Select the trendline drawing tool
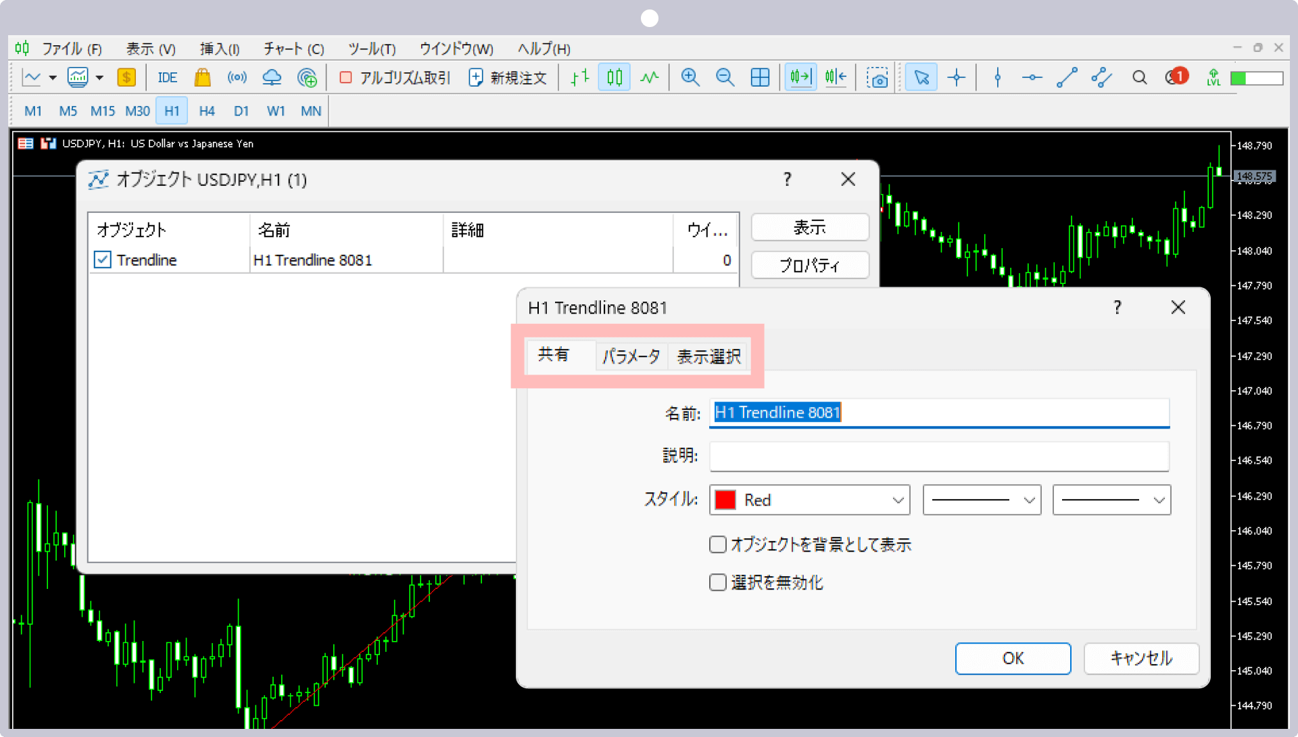1298x737 pixels. (1067, 78)
